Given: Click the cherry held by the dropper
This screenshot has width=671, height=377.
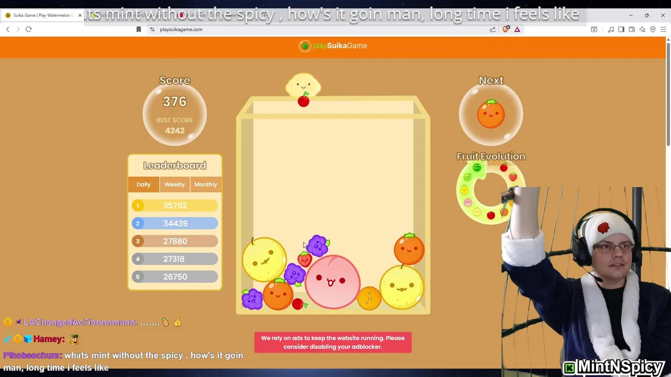Looking at the screenshot, I should tap(304, 101).
